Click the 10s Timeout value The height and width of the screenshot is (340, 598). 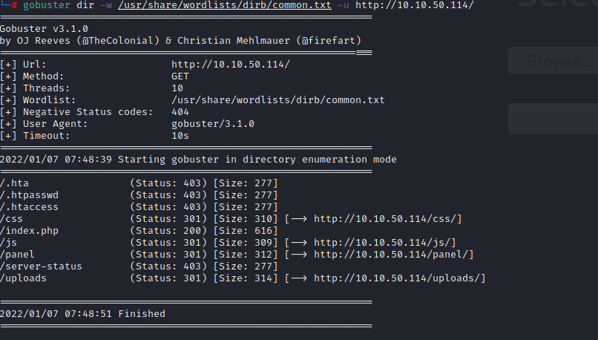[180, 136]
